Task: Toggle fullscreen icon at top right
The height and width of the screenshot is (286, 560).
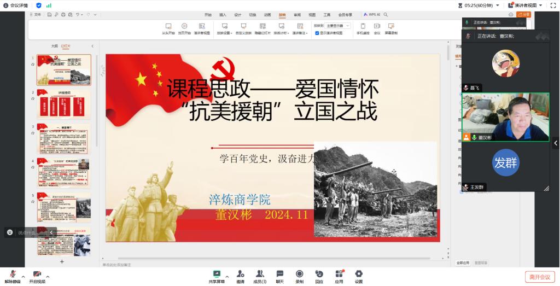Action: click(553, 5)
